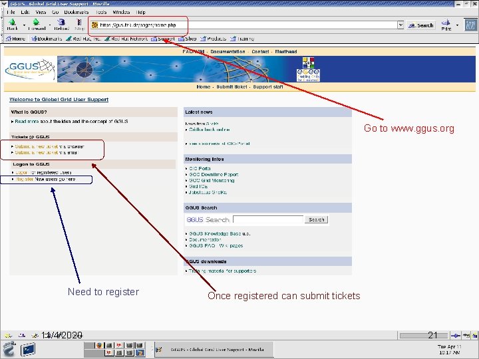Open the Home bookmark in personal toolbar
This screenshot has height=359, width=479.
pos(15,39)
